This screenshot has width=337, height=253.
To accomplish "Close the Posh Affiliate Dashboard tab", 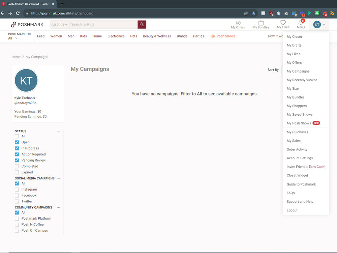I will 53,4.
